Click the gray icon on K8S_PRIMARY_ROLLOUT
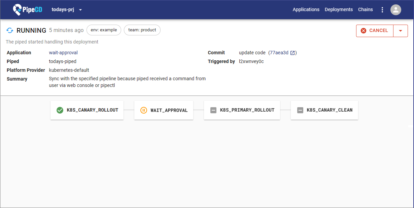The height and width of the screenshot is (208, 414). click(213, 110)
